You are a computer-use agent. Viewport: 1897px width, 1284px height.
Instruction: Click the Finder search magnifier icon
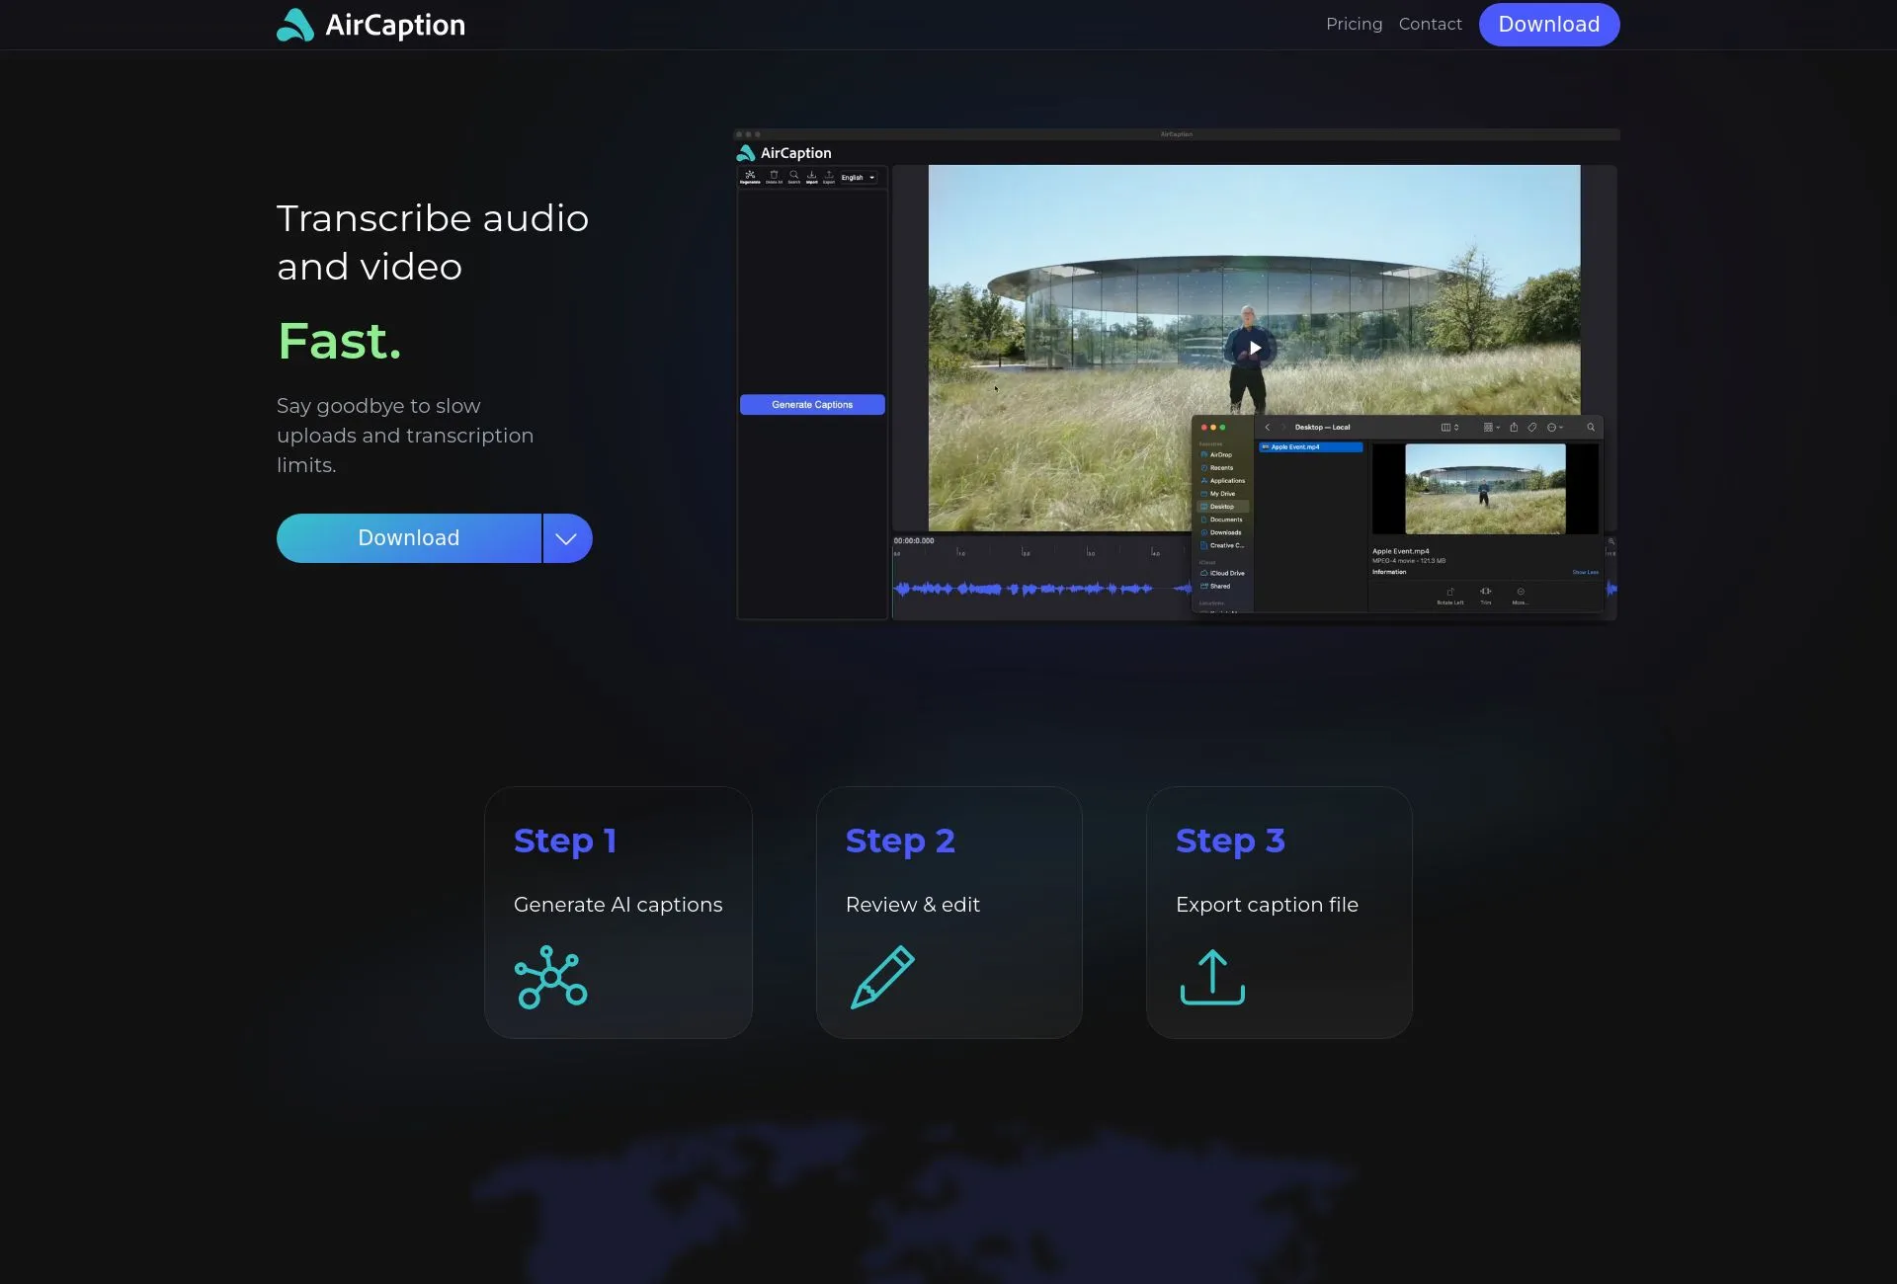[x=1591, y=428]
